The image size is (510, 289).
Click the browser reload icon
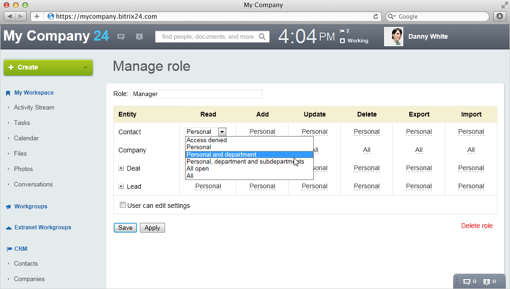click(376, 16)
